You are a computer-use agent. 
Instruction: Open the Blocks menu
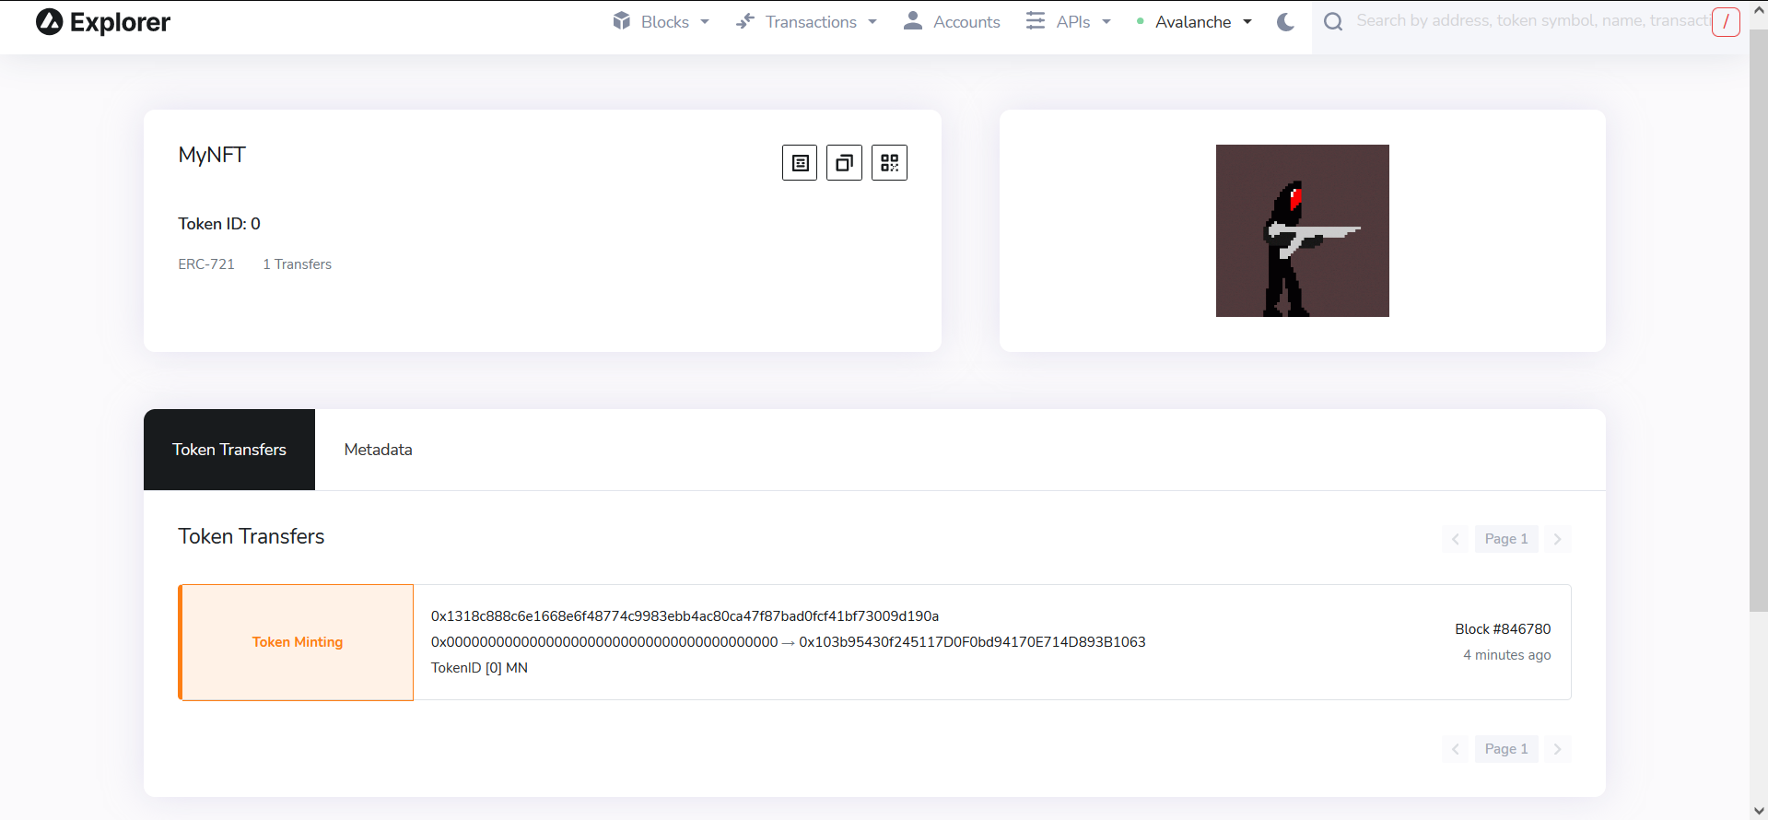pos(661,22)
